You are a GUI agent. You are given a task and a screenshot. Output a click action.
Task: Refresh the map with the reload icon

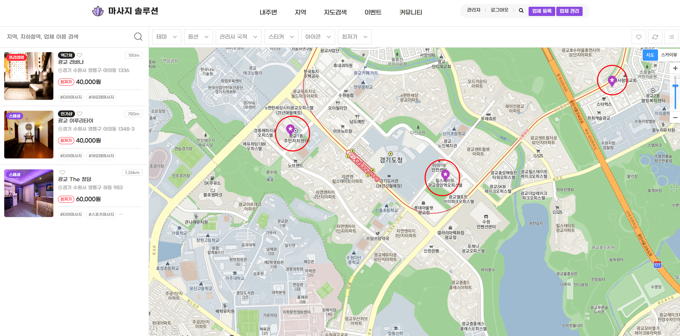655,37
